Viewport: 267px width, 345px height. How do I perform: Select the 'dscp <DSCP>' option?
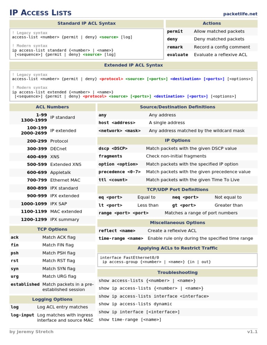113,148
